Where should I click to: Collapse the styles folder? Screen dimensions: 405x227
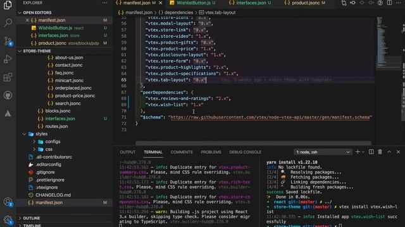[x=24, y=134]
